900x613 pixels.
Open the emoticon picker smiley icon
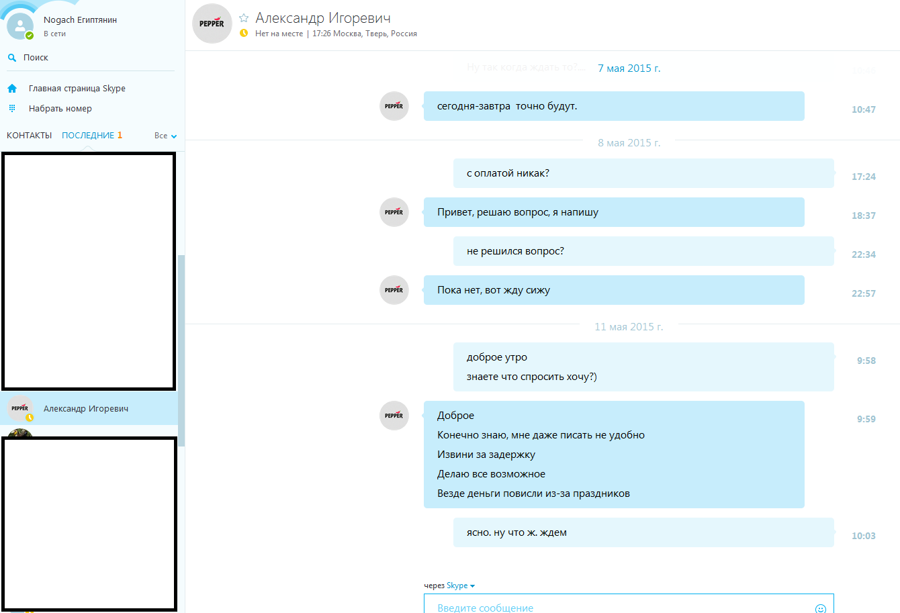820,608
